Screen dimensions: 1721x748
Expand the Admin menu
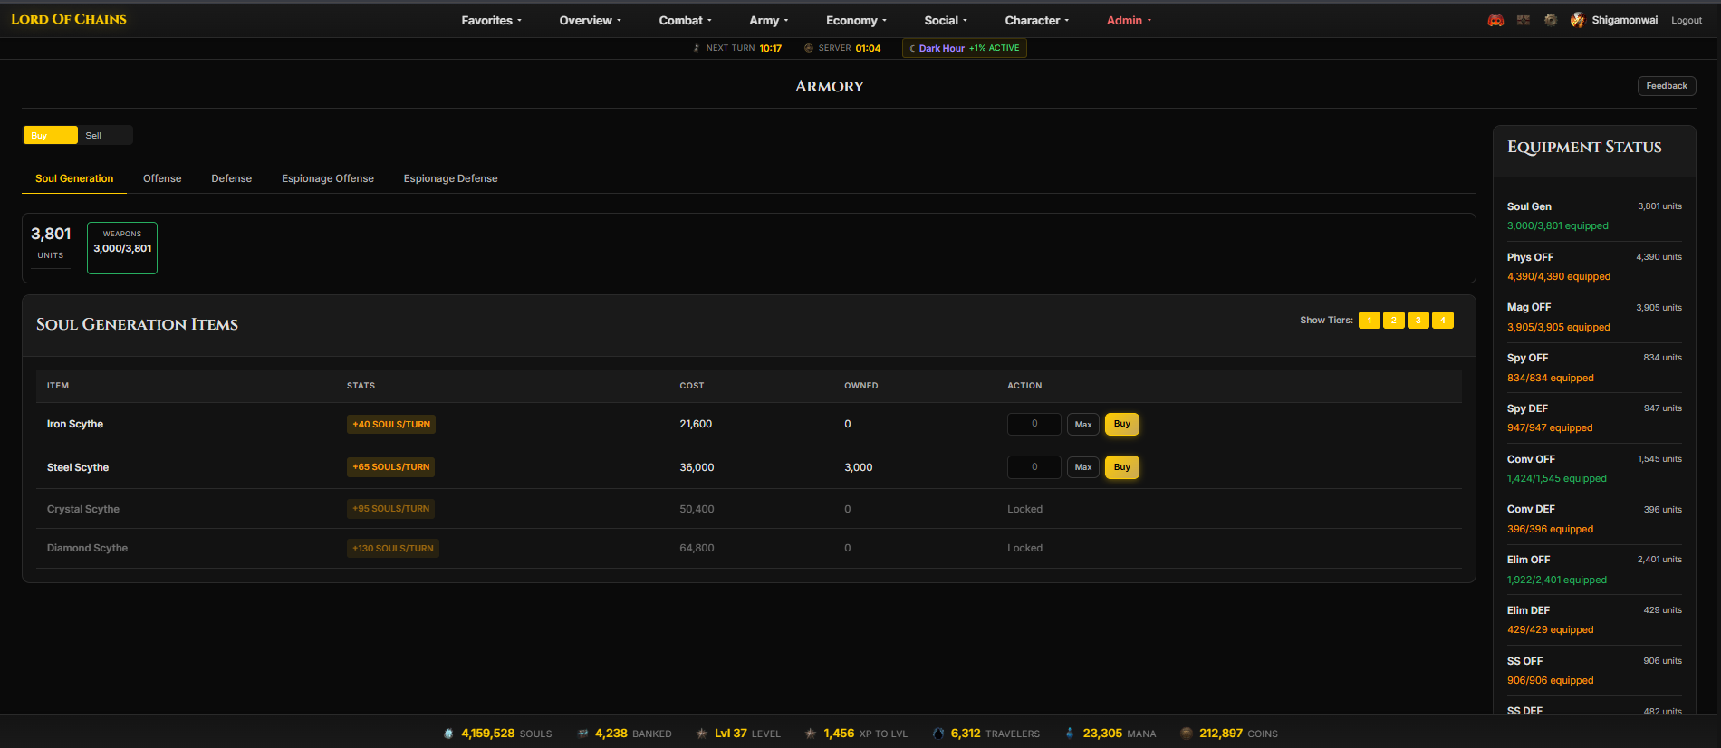pos(1129,20)
